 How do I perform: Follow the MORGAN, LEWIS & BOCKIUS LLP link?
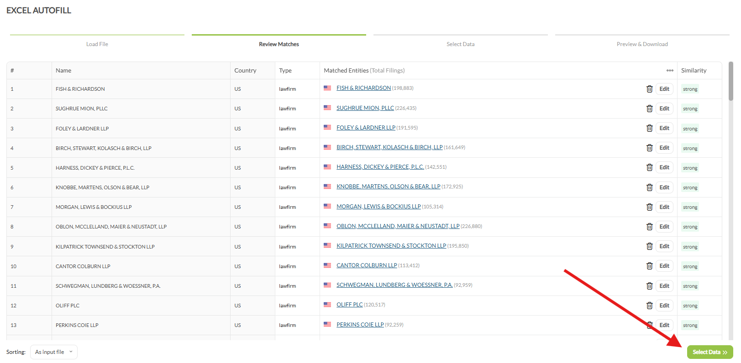[378, 207]
